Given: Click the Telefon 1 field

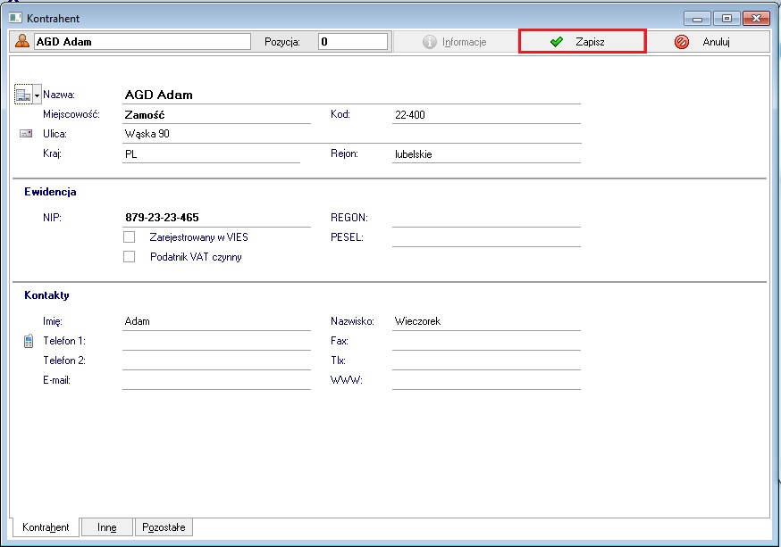Looking at the screenshot, I should (x=216, y=341).
